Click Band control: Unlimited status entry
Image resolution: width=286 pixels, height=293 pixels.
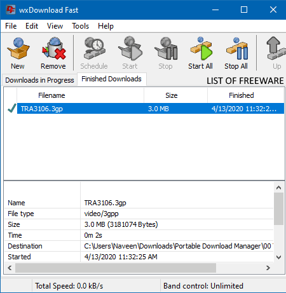203,286
